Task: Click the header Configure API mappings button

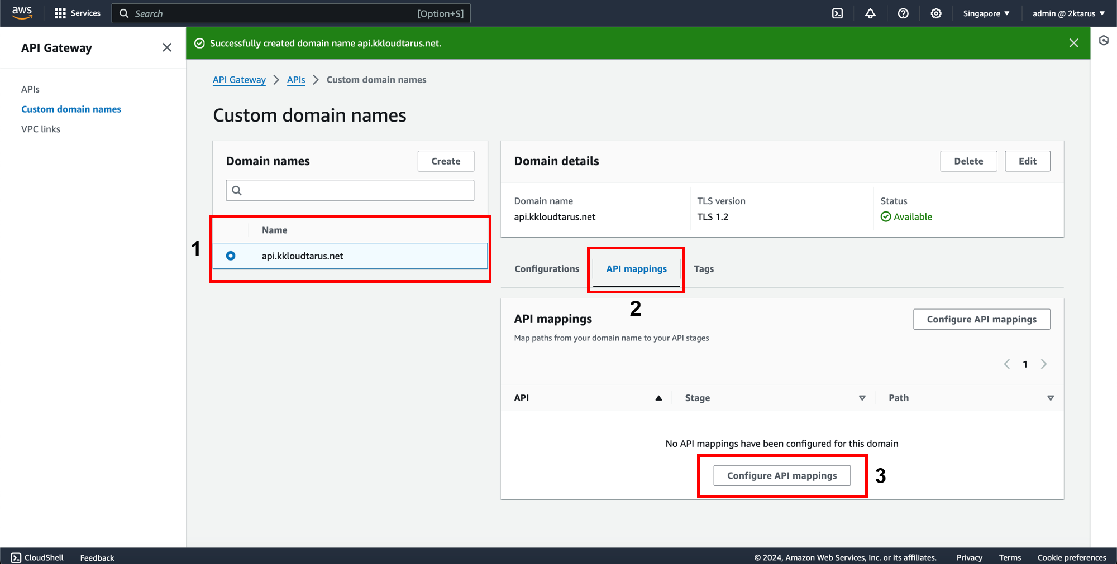Action: click(981, 319)
